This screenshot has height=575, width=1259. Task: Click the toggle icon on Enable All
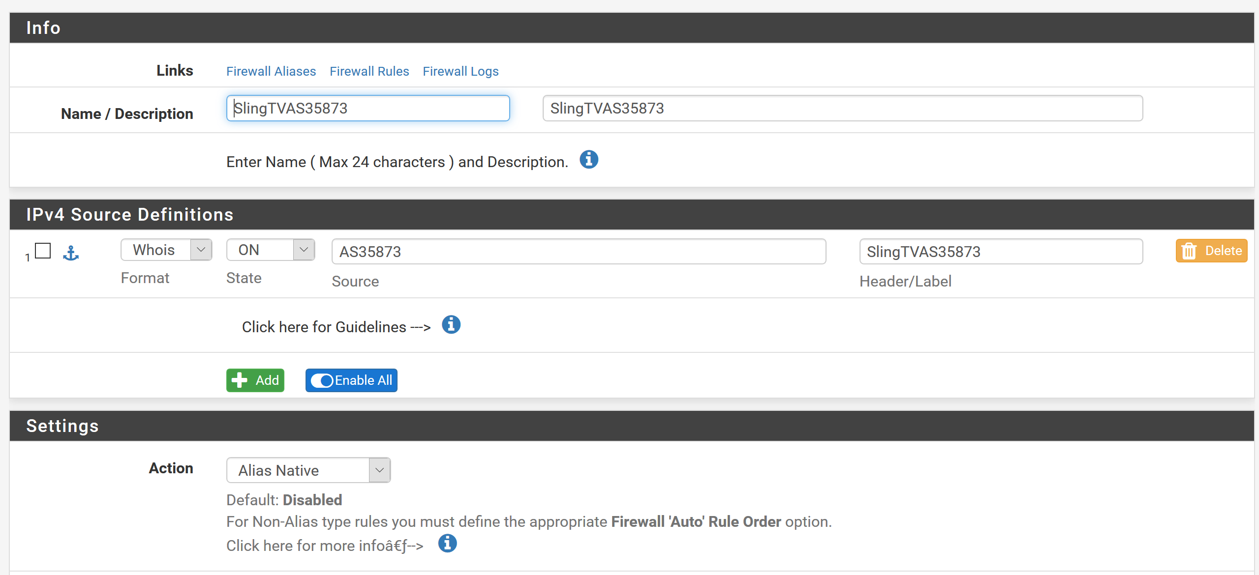pyautogui.click(x=322, y=380)
